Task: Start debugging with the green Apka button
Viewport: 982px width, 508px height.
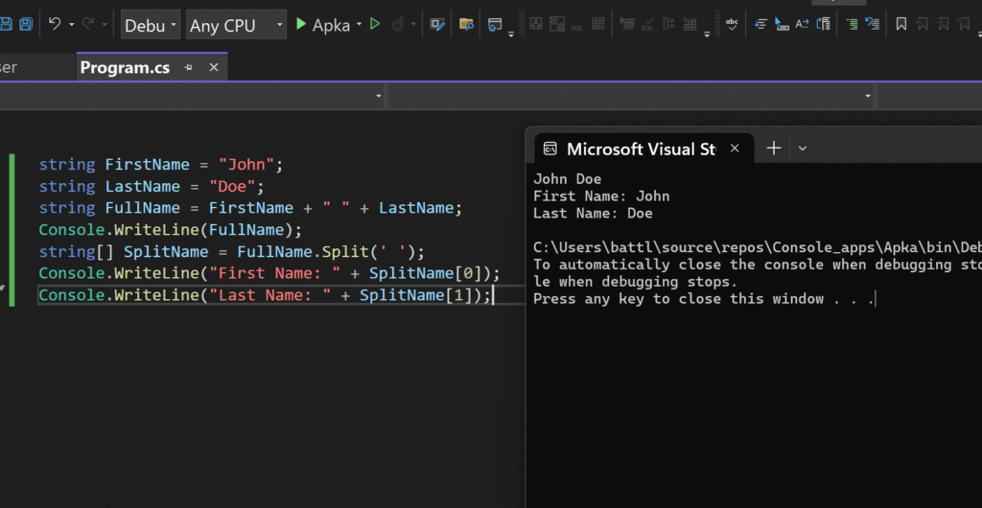Action: [x=322, y=25]
